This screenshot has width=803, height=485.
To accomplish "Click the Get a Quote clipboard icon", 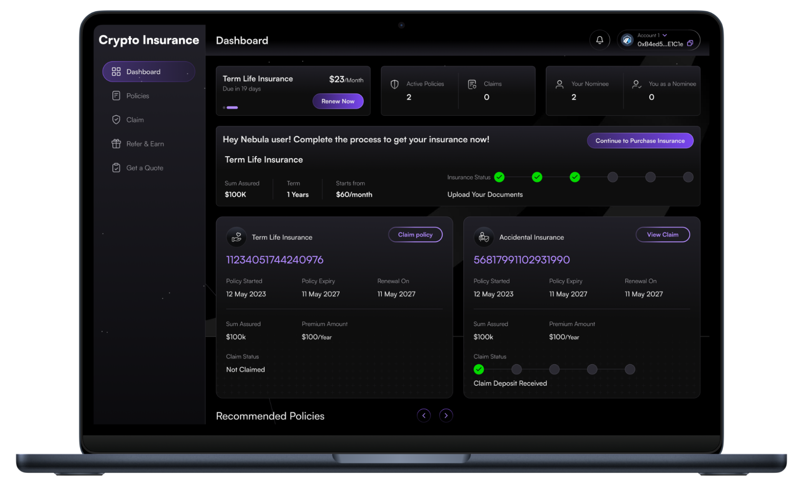I will click(116, 168).
